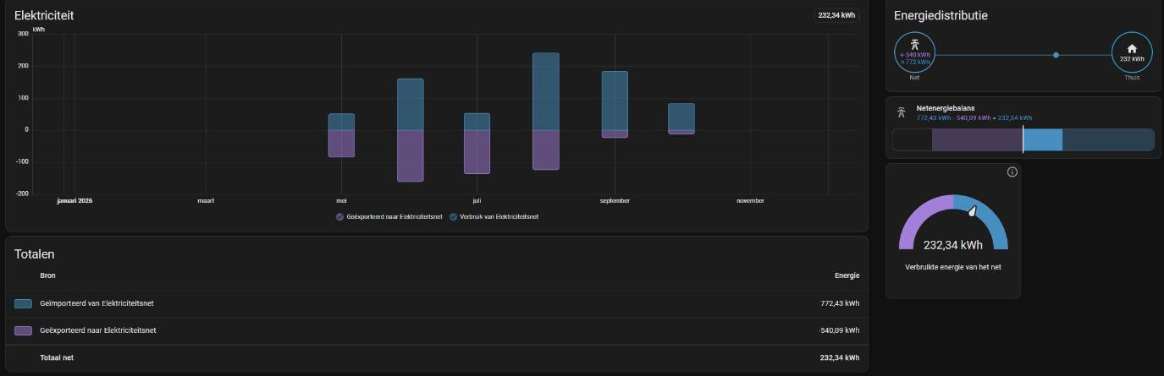This screenshot has height=376, width=1164.
Task: Click the 'maart' axis label
Action: pyautogui.click(x=206, y=200)
